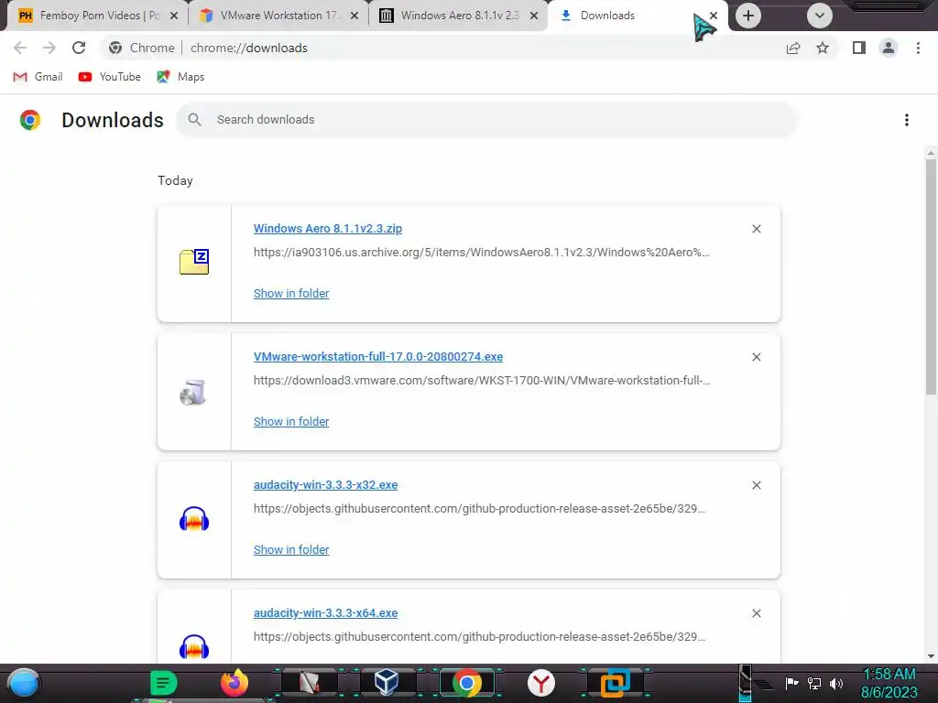This screenshot has width=938, height=703.
Task: Click the Today date heading
Action: point(175,180)
